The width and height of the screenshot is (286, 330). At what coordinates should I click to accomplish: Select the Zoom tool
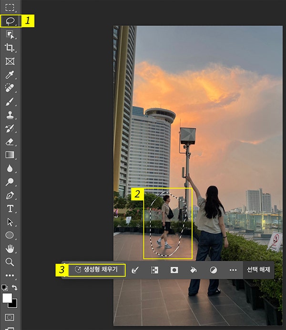[x=10, y=262]
